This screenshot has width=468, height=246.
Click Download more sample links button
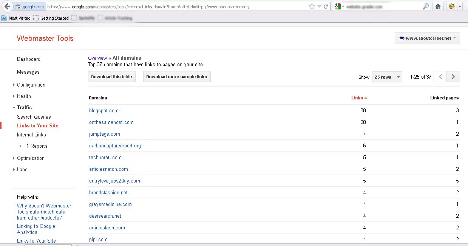tap(177, 77)
